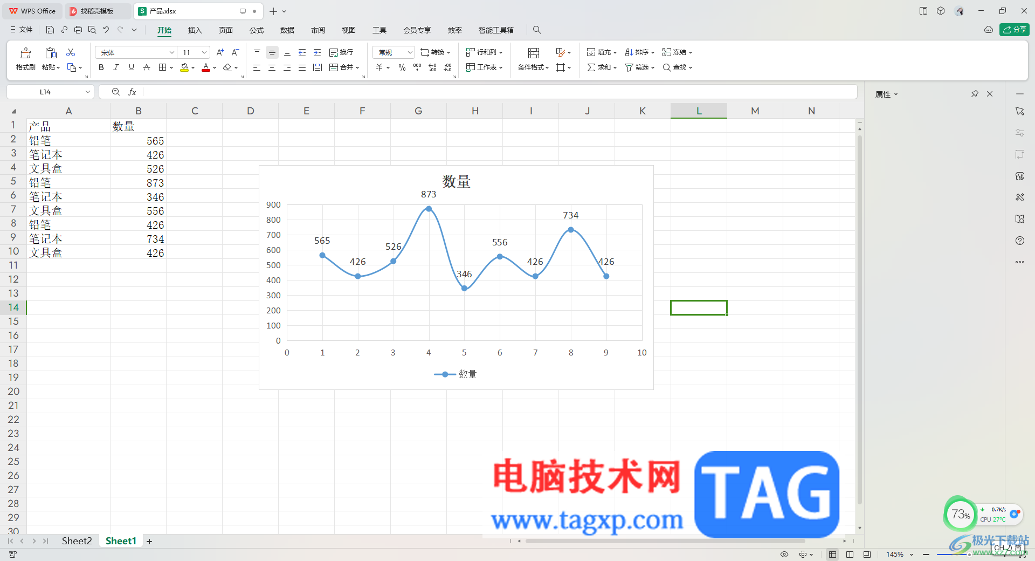The width and height of the screenshot is (1035, 561).
Task: Switch to page layout view icon
Action: click(850, 555)
